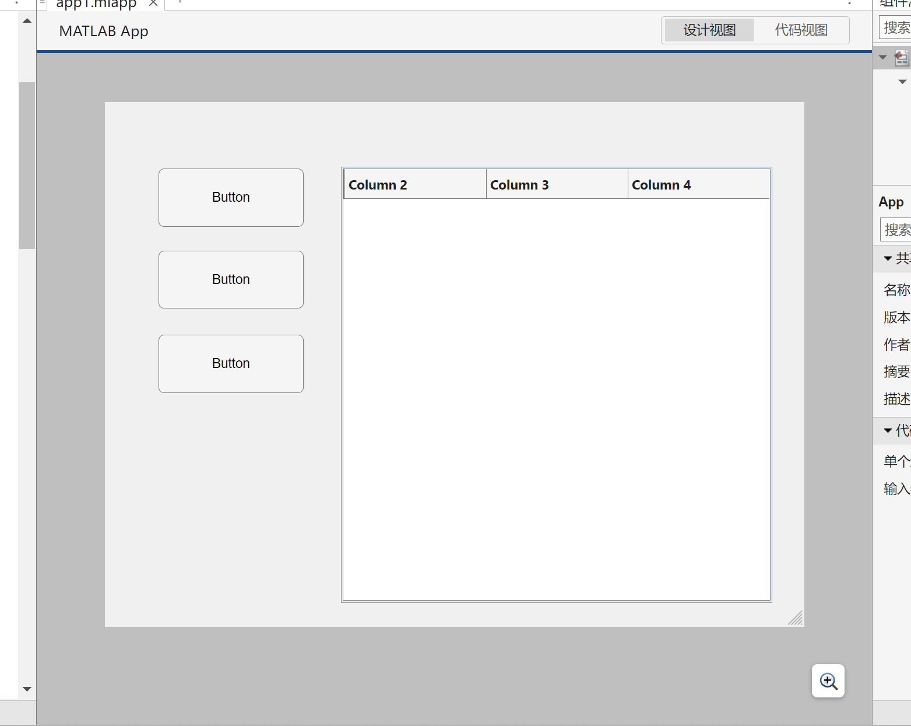
Task: Click the component browser tree app icon
Action: [903, 57]
